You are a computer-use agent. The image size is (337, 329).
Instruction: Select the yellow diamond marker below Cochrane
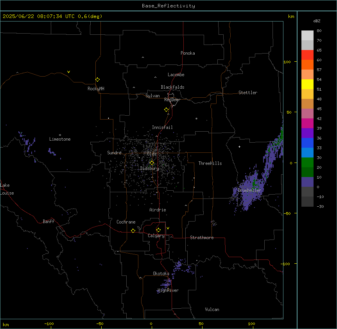tap(133, 231)
